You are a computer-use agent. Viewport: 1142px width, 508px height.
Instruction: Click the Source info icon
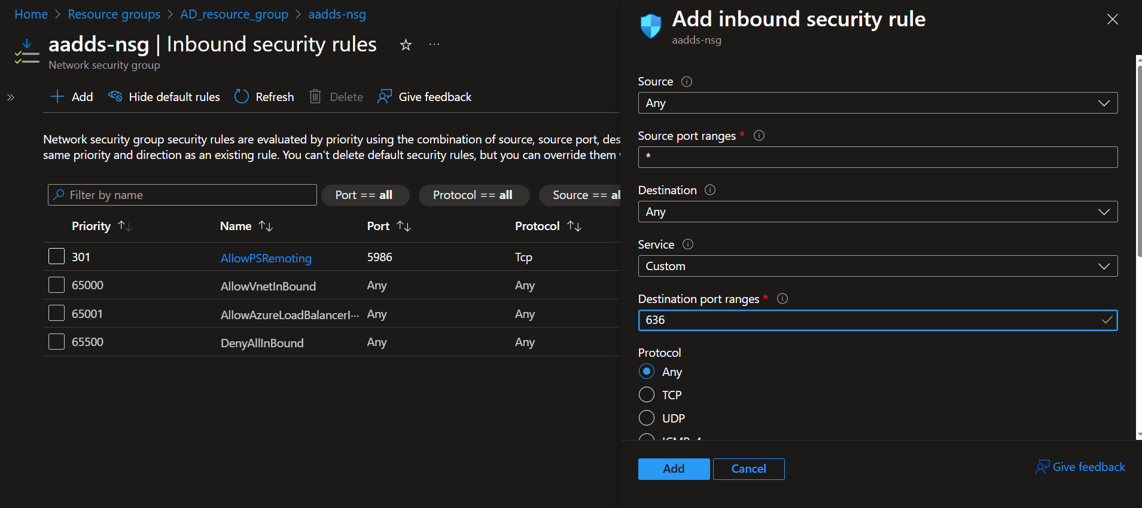(x=687, y=82)
